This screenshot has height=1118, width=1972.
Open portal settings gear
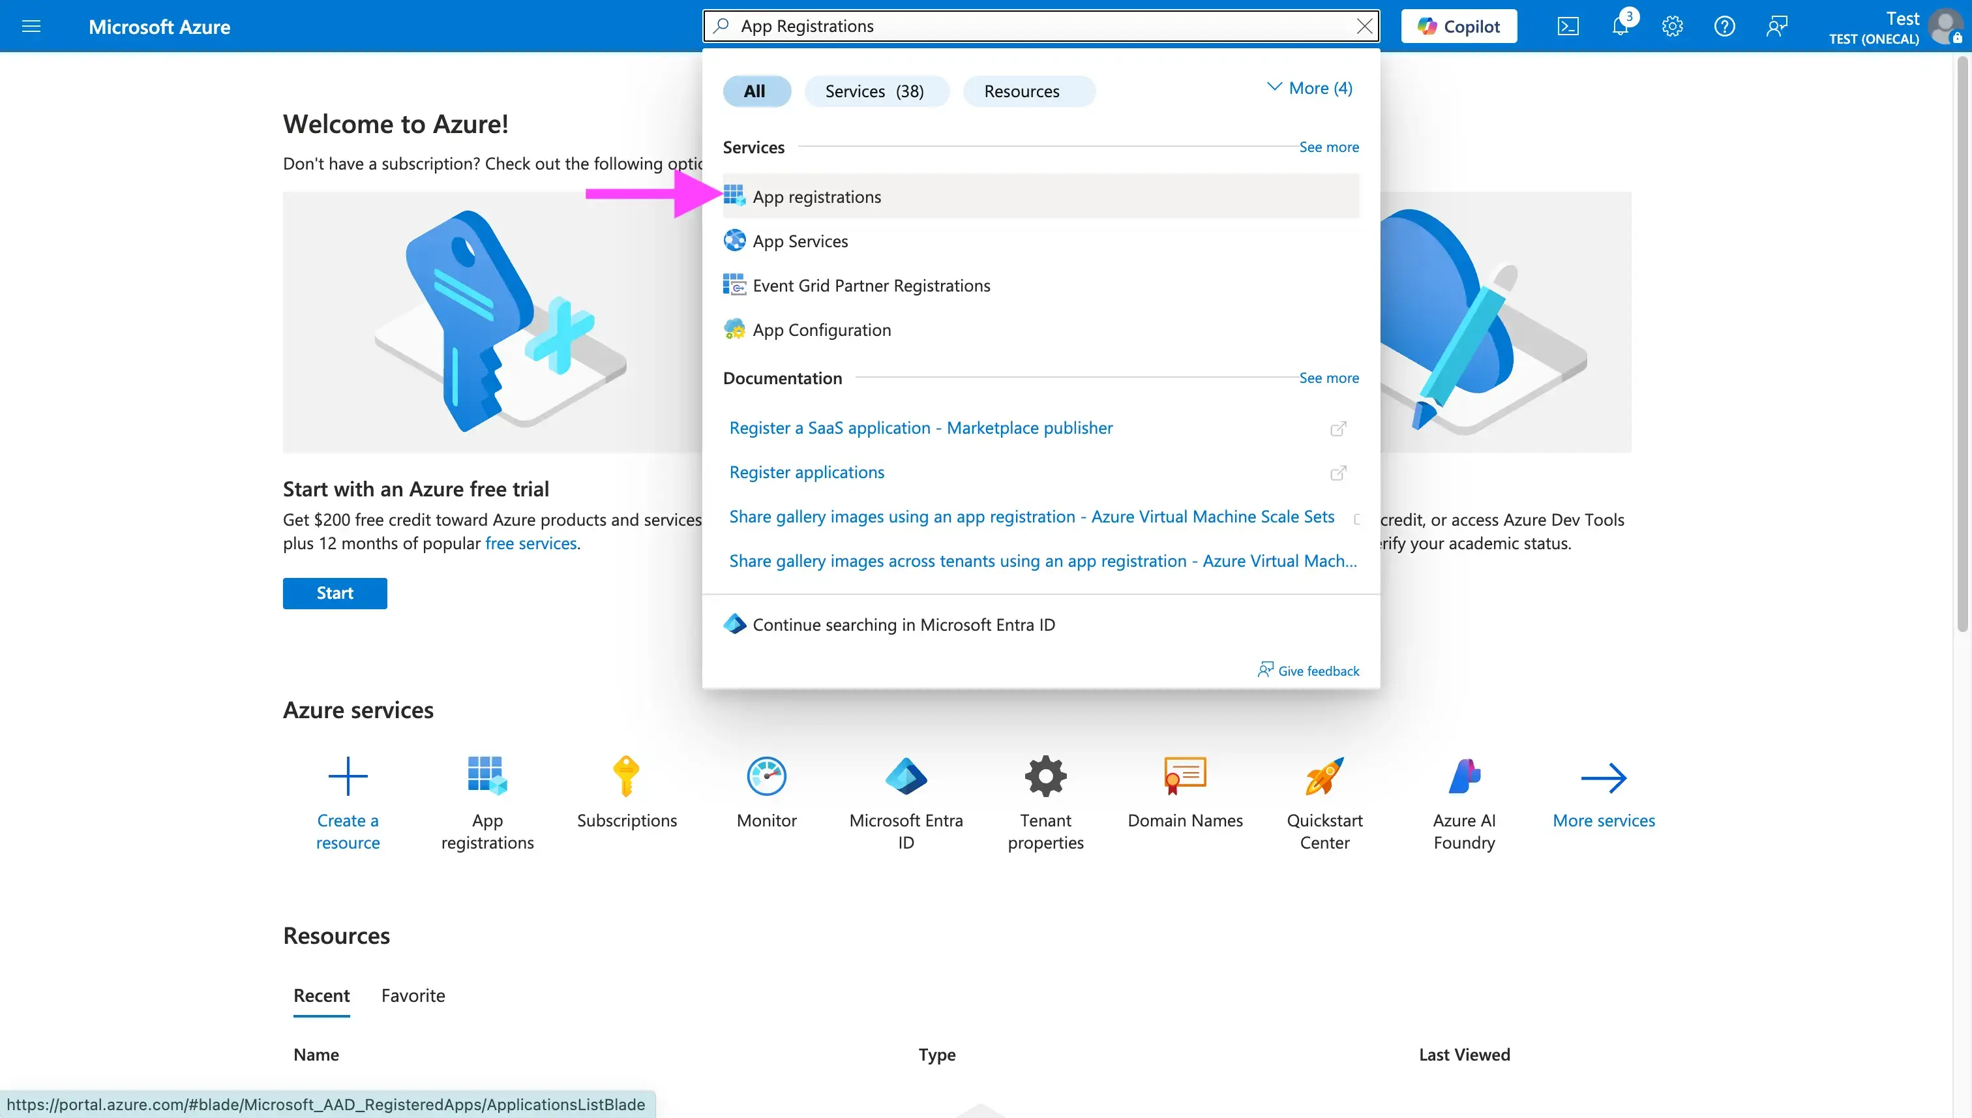(1673, 26)
